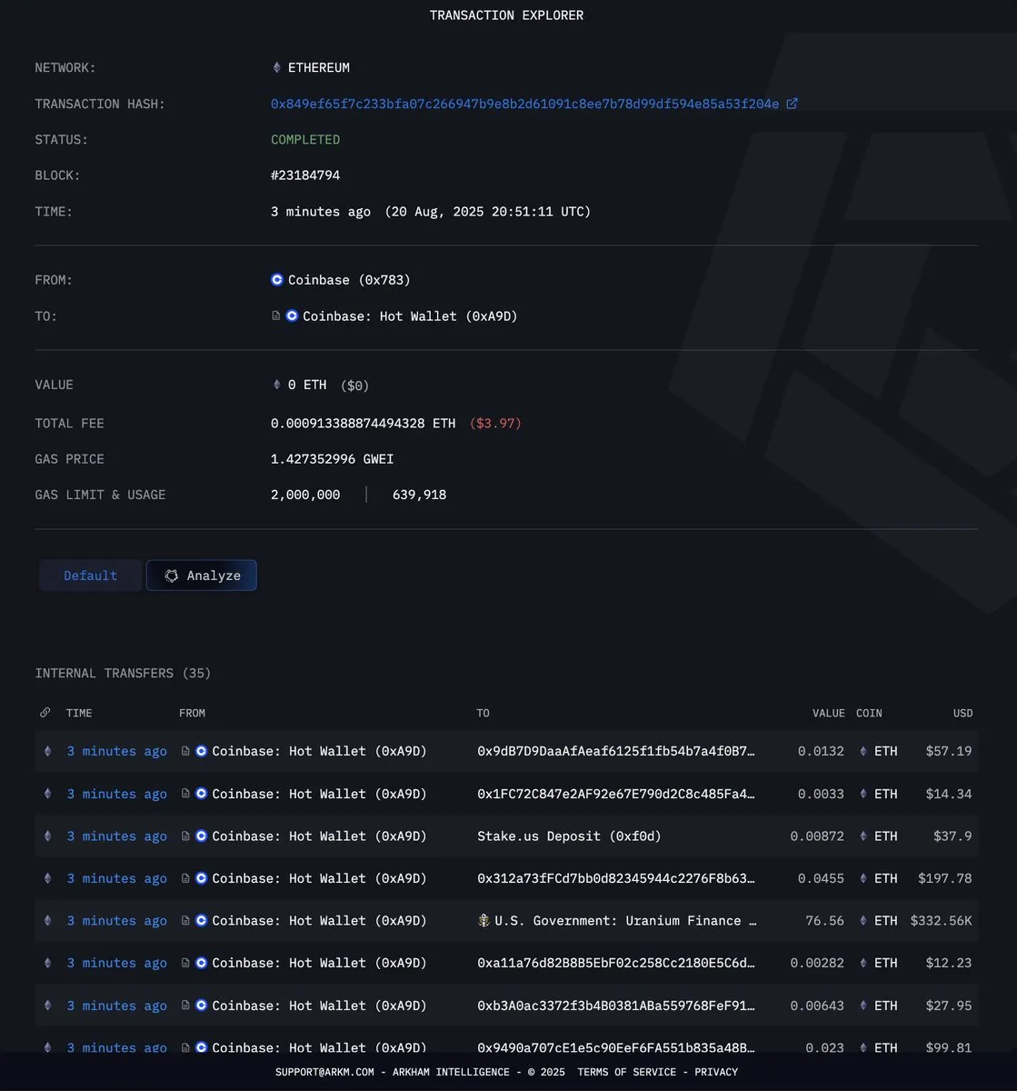Open Coinbase: Hot Wallet sender in $14.34 row

click(x=319, y=794)
